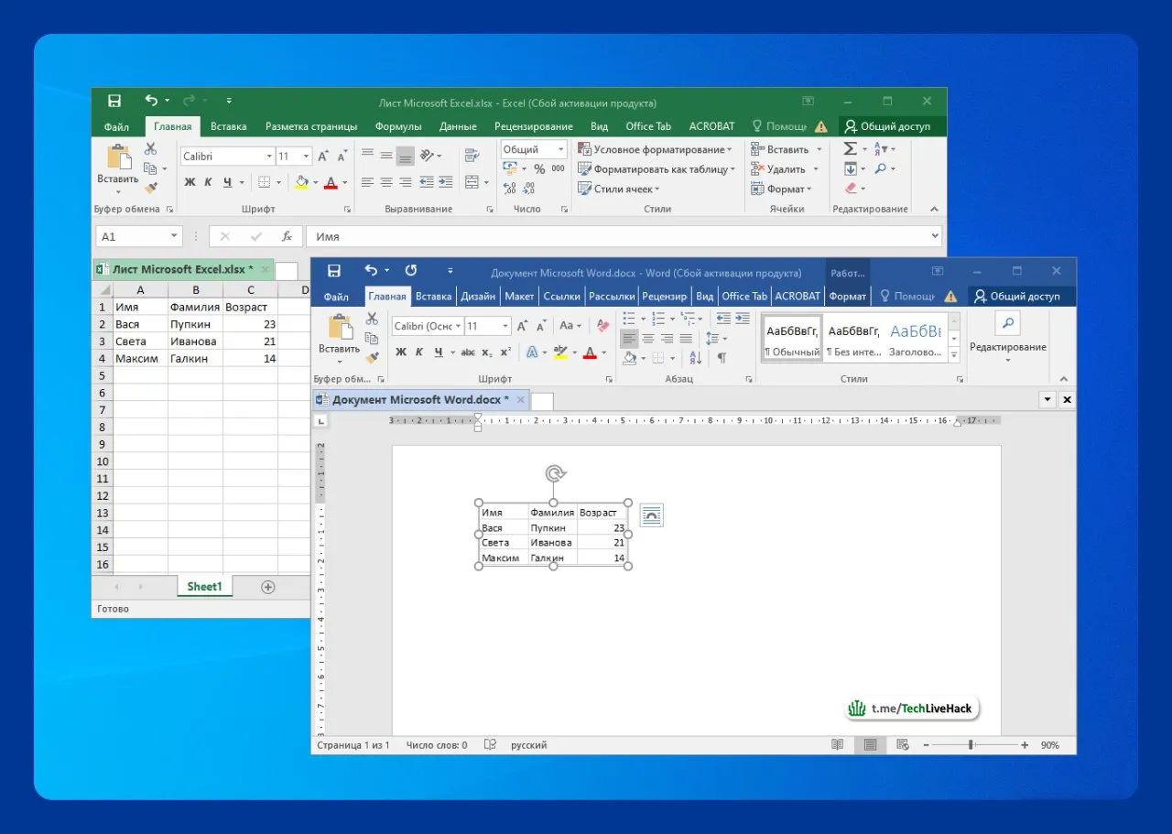This screenshot has width=1172, height=834.
Task: Undo last action in Excel title bar
Action: (x=151, y=101)
